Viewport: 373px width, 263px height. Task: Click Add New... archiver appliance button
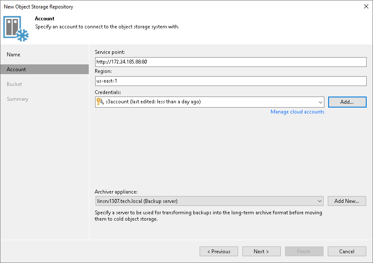(347, 201)
